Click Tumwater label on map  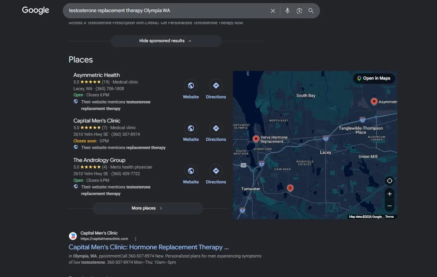point(250,189)
